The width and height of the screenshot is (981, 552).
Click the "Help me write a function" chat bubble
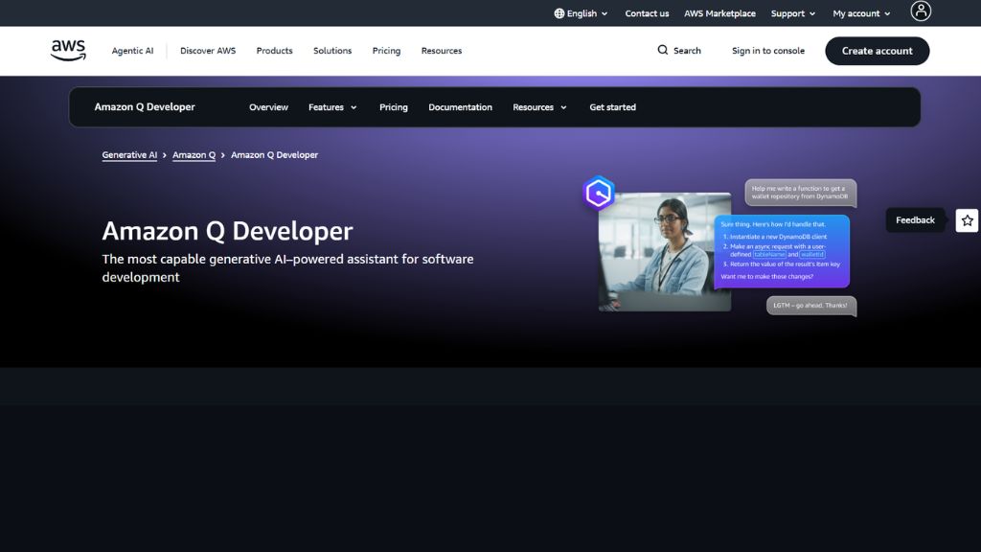click(x=800, y=193)
